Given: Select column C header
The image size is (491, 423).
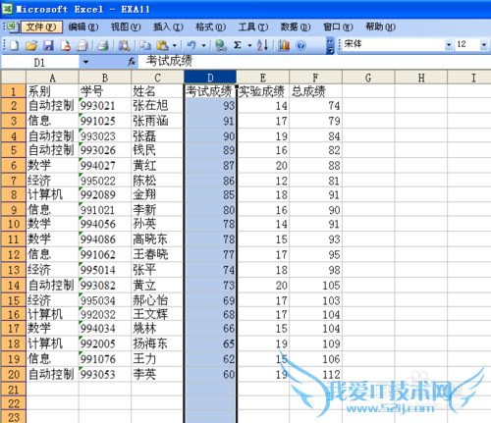Looking at the screenshot, I should point(157,78).
